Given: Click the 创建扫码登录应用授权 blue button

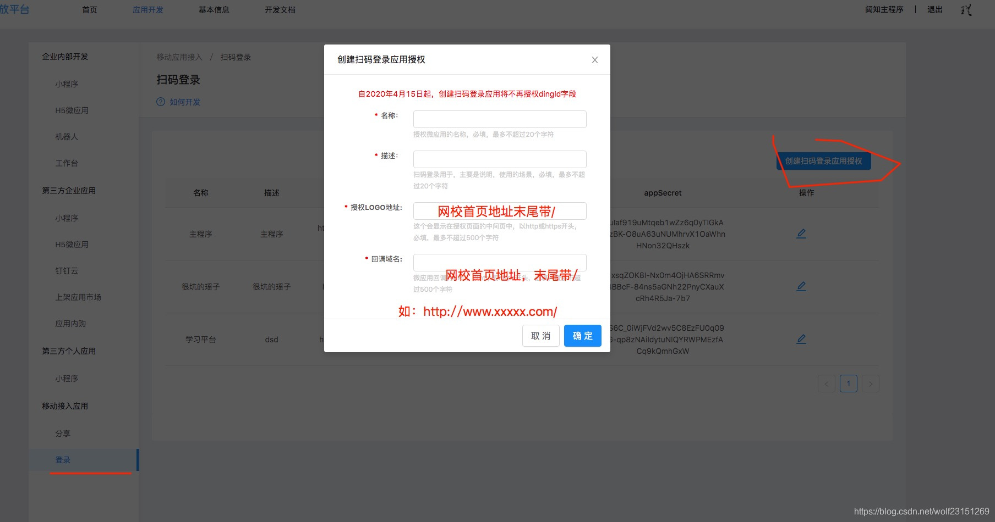Looking at the screenshot, I should tap(823, 161).
